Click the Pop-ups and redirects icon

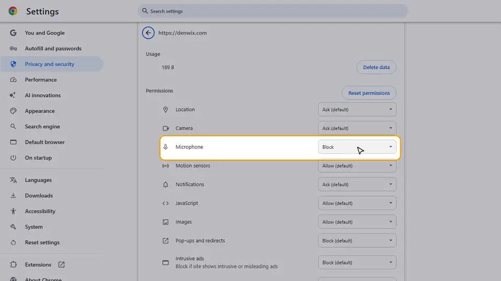pyautogui.click(x=165, y=240)
